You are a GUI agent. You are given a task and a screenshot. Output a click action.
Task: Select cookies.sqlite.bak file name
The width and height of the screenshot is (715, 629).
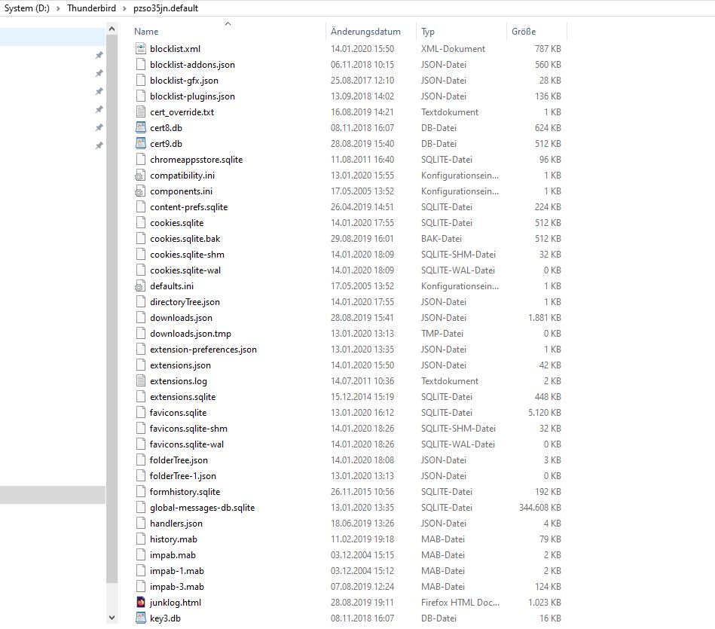click(x=185, y=239)
